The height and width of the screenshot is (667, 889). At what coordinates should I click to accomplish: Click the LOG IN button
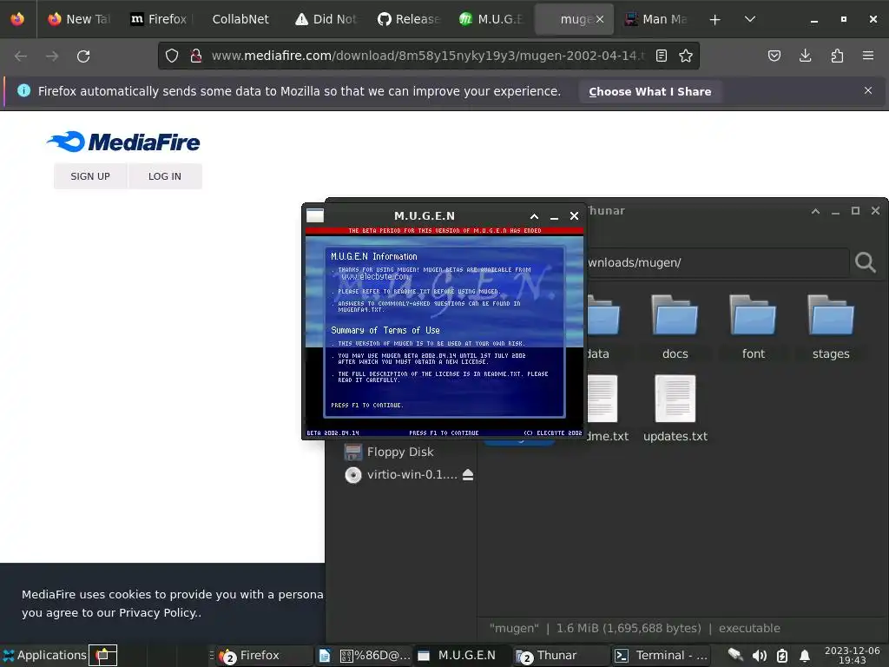pyautogui.click(x=165, y=176)
